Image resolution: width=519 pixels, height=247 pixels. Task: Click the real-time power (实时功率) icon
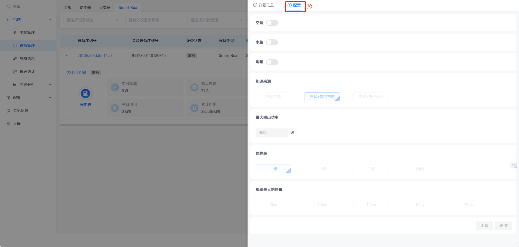point(115,87)
